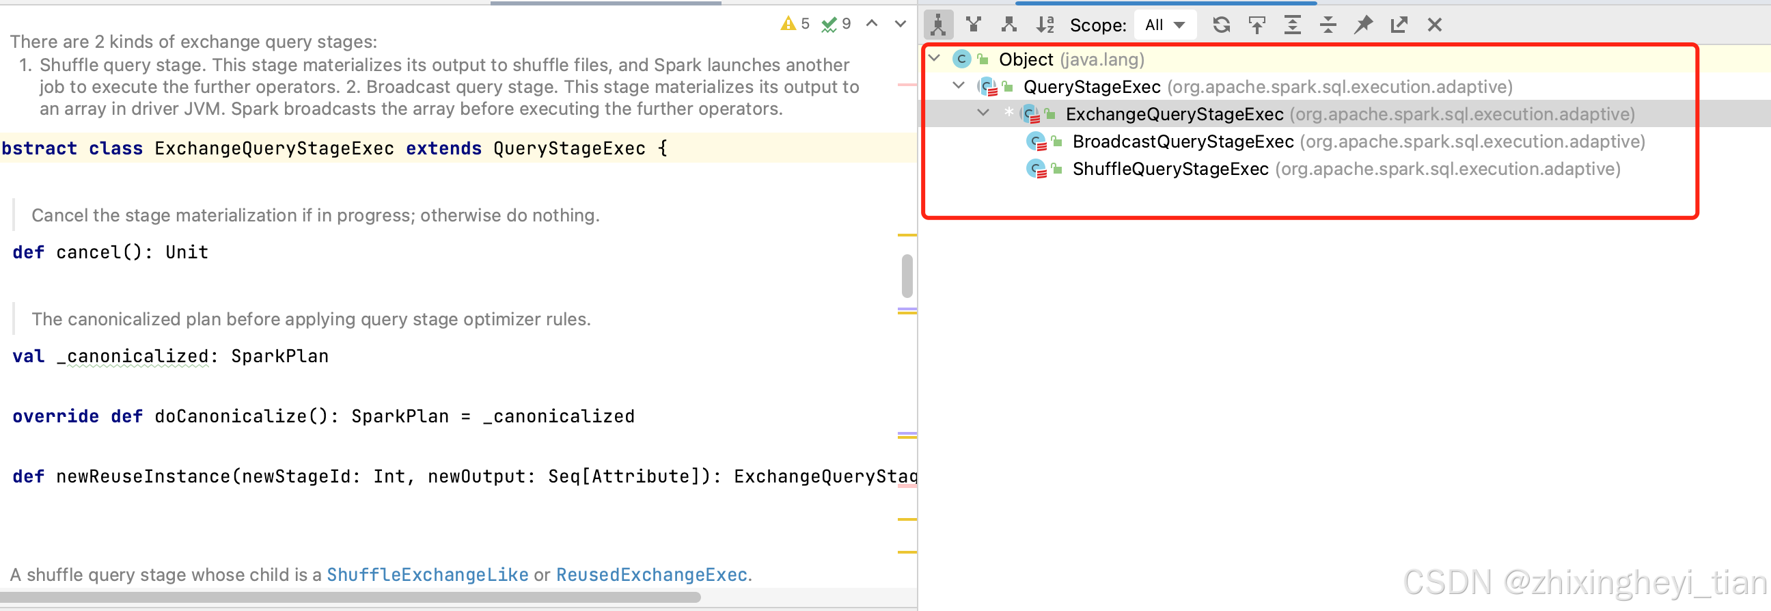Collapse the QueryStageExec tree node
Viewport: 1771px width, 611px height.
pyautogui.click(x=959, y=86)
